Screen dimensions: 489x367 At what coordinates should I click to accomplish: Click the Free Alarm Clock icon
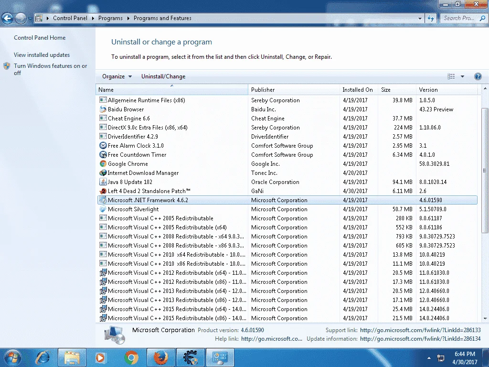pyautogui.click(x=103, y=145)
